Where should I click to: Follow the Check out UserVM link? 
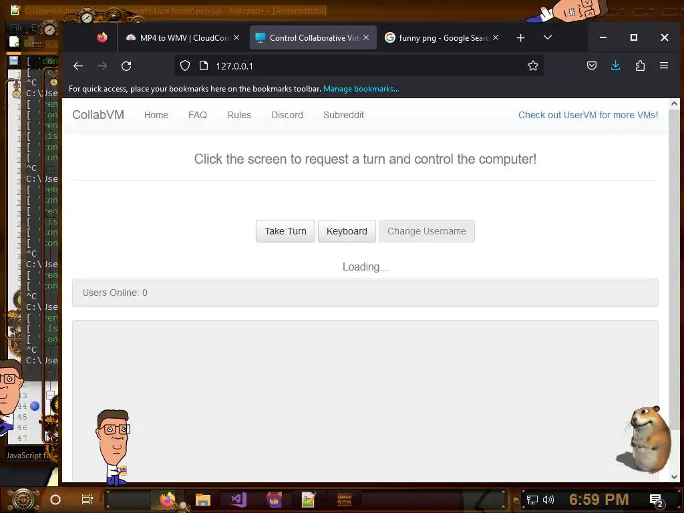588,115
